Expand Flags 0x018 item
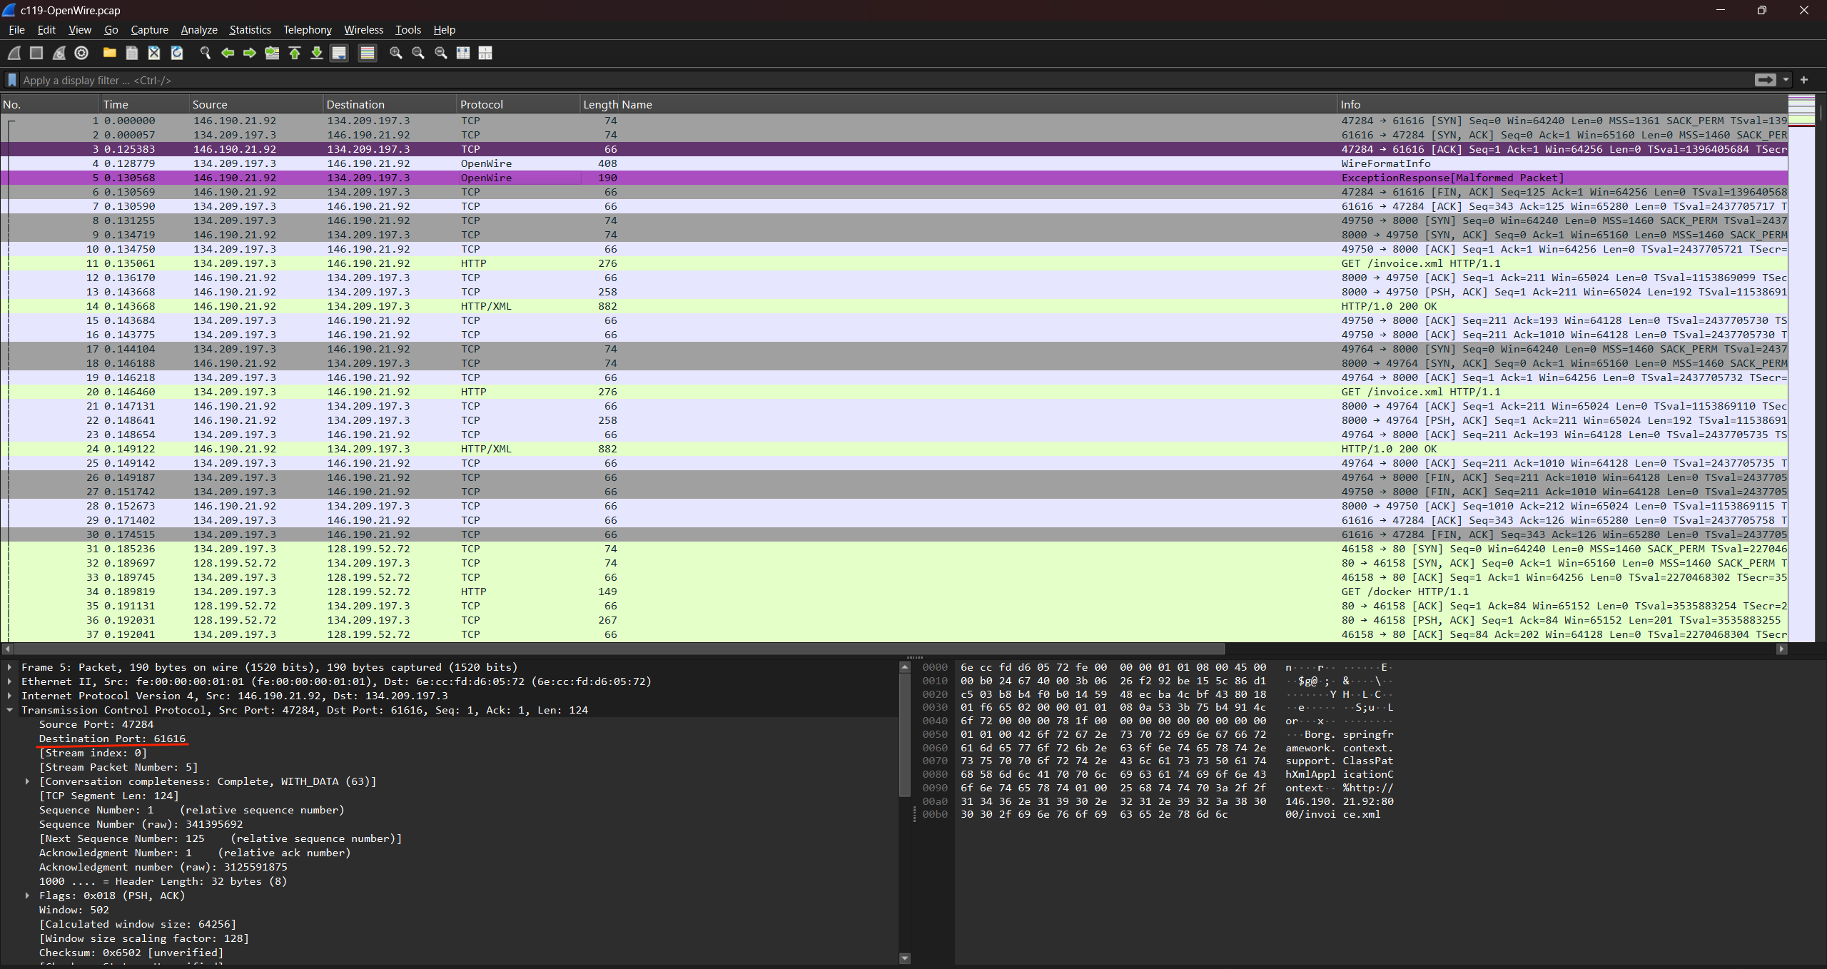1827x969 pixels. (x=27, y=896)
